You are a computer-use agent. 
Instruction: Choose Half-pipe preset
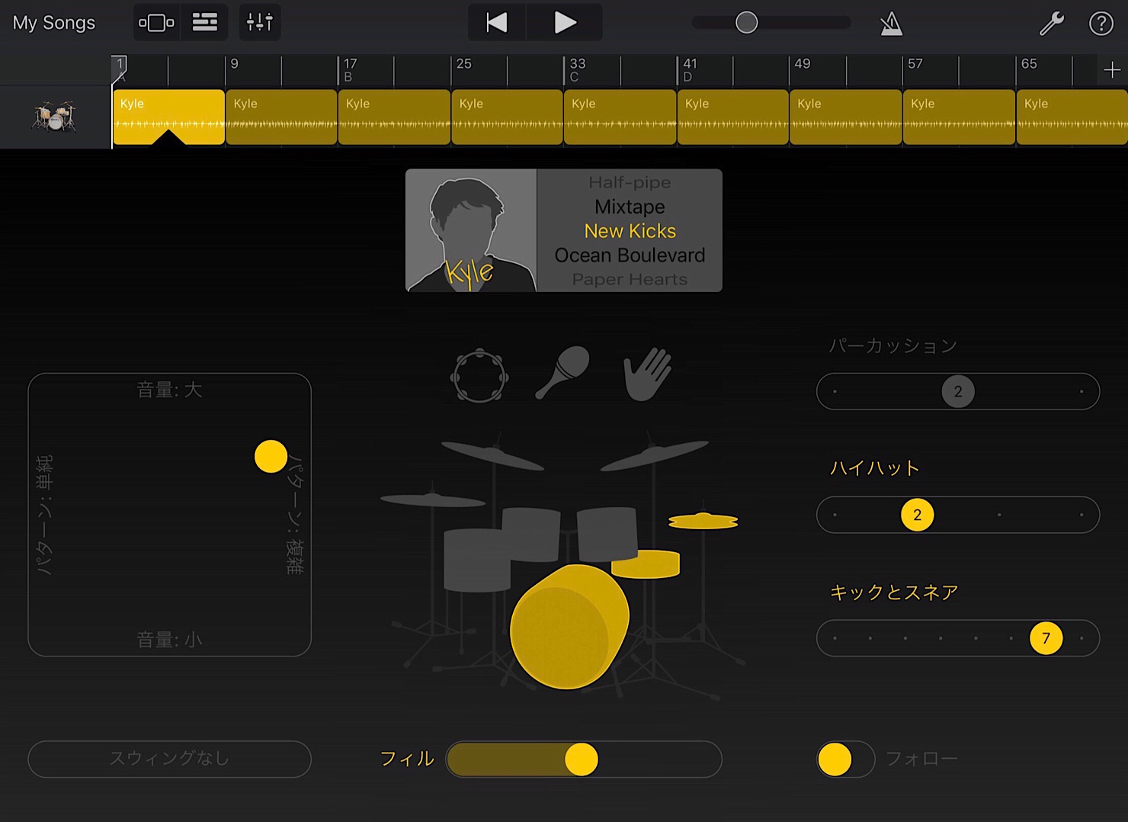pyautogui.click(x=630, y=182)
